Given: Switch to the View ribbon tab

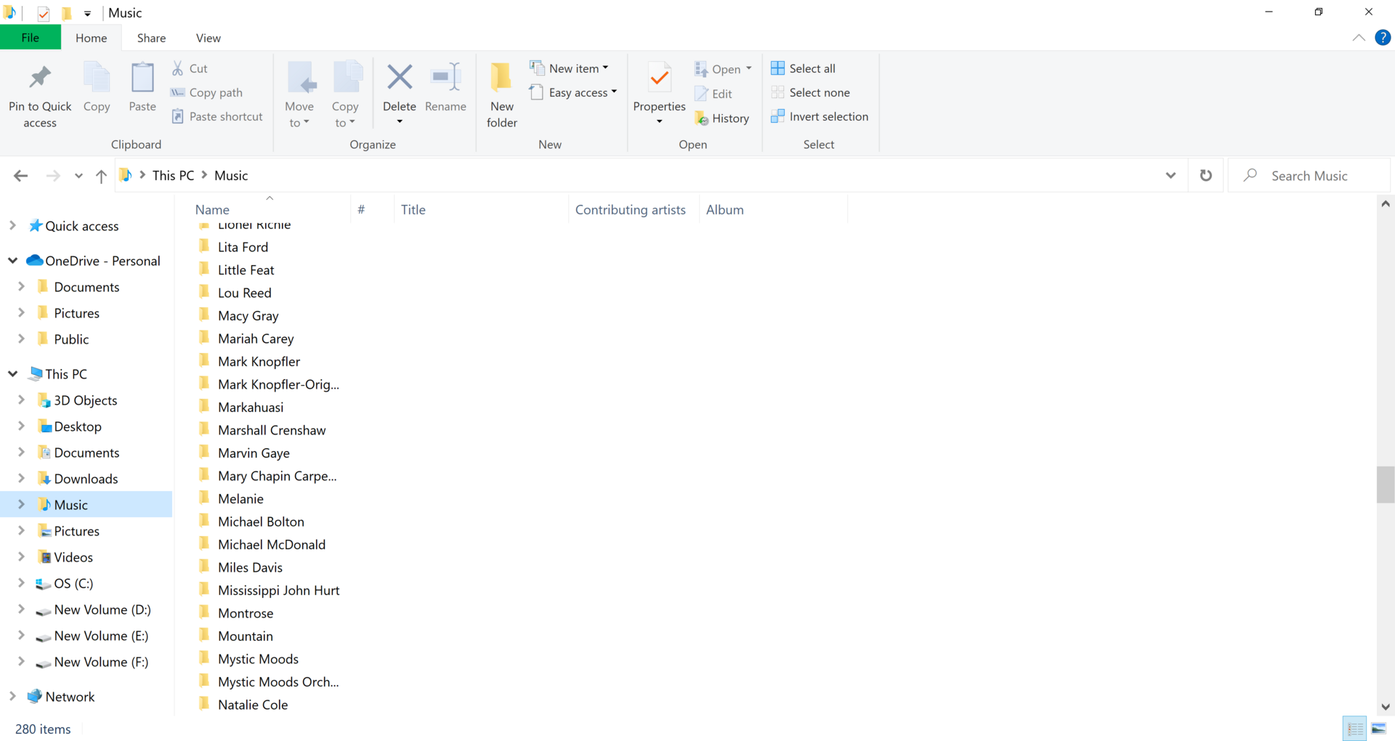Looking at the screenshot, I should tap(209, 38).
